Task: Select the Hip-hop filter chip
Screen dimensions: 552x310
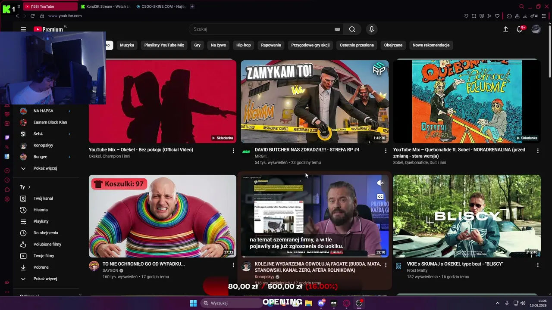Action: [x=243, y=45]
